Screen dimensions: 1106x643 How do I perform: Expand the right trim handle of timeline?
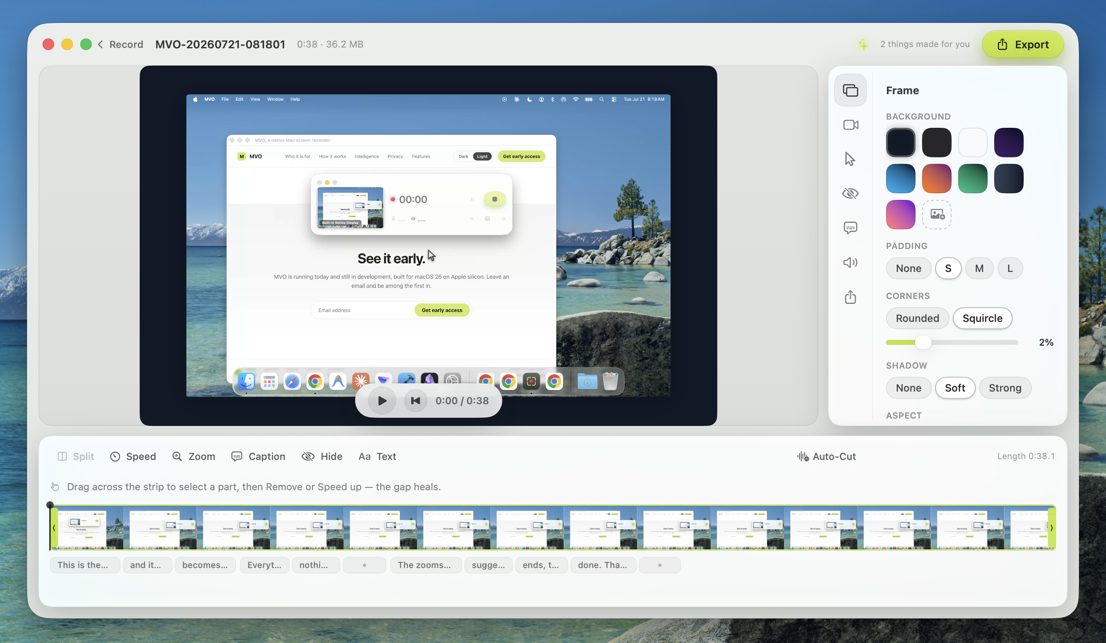coord(1051,528)
